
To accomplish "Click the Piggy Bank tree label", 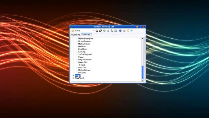I will click(80, 78).
